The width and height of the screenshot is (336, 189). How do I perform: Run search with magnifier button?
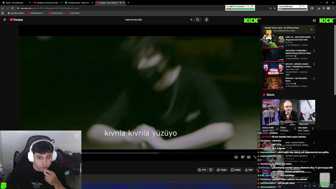pyautogui.click(x=198, y=20)
